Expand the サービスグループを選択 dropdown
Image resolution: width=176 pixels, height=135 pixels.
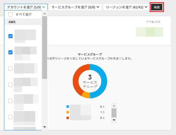coord(75,7)
